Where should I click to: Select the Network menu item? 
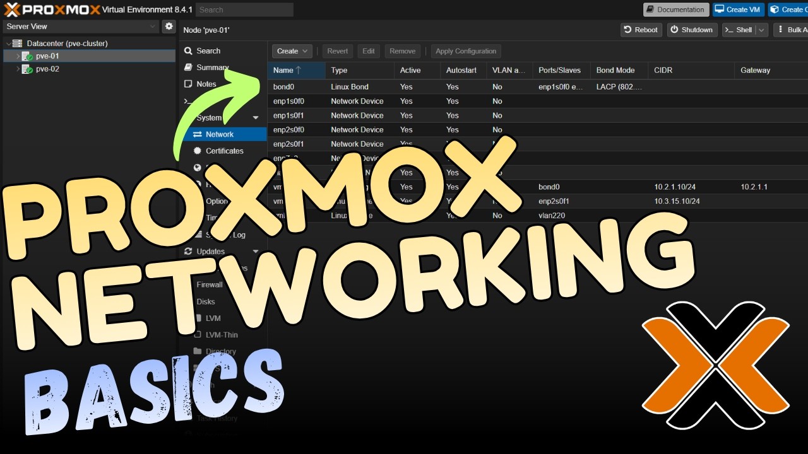223,134
